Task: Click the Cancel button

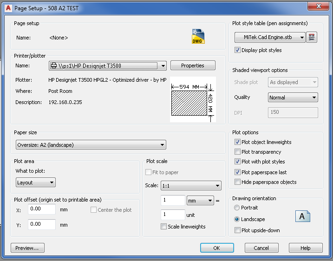Action: [261, 248]
